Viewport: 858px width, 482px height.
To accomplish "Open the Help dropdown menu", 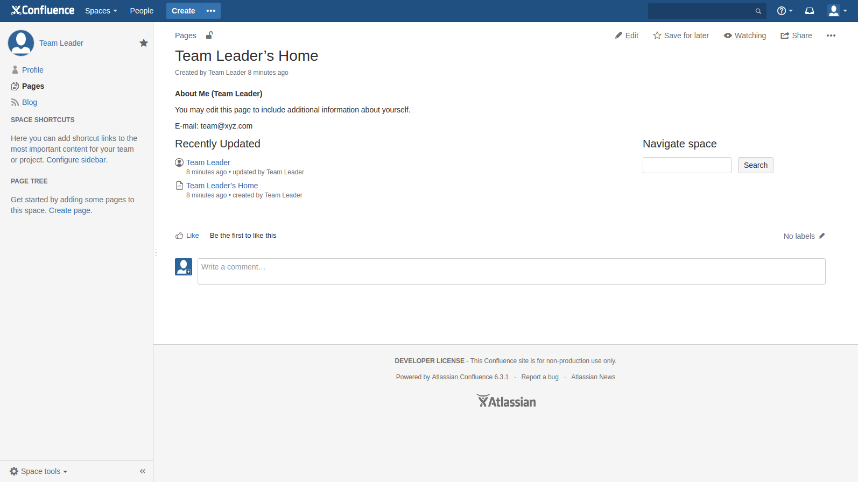I will (784, 11).
